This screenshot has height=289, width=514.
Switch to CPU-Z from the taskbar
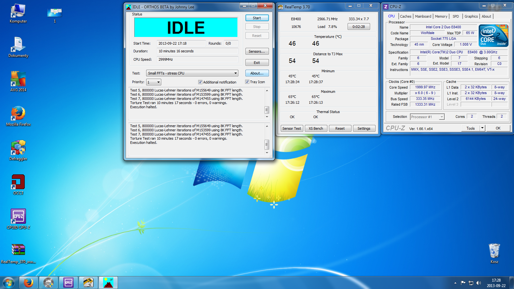[68, 283]
